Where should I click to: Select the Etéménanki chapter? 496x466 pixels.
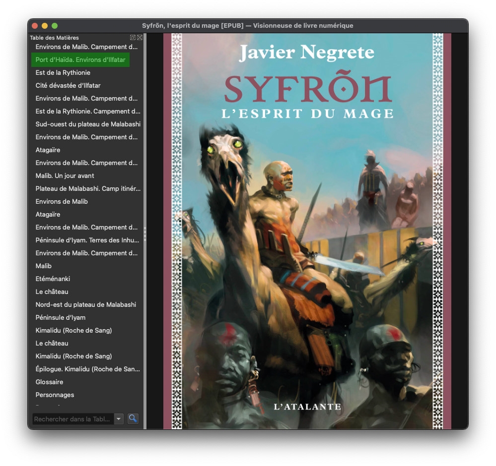[53, 279]
